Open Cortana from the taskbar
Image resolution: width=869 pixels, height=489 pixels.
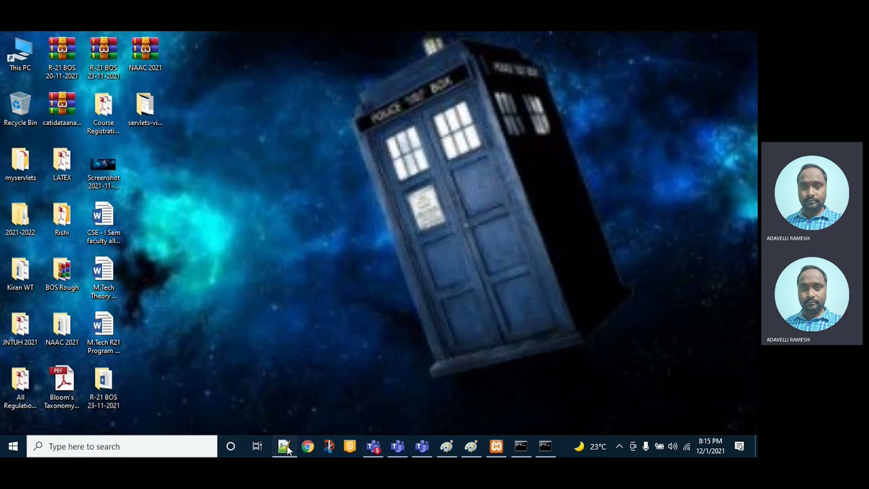(231, 446)
